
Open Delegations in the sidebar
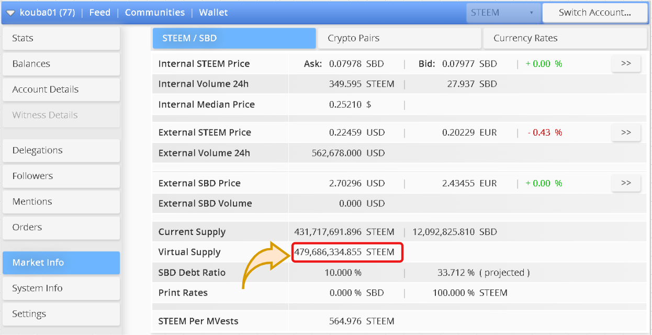(x=61, y=150)
